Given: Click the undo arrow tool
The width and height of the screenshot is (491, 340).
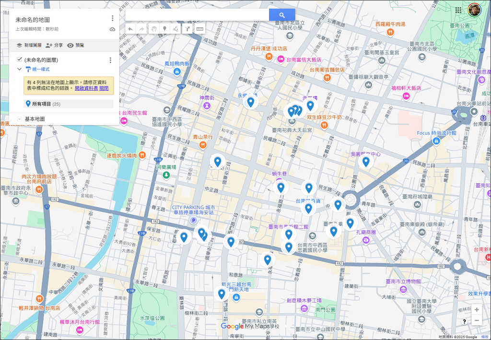Looking at the screenshot, I should 130,29.
